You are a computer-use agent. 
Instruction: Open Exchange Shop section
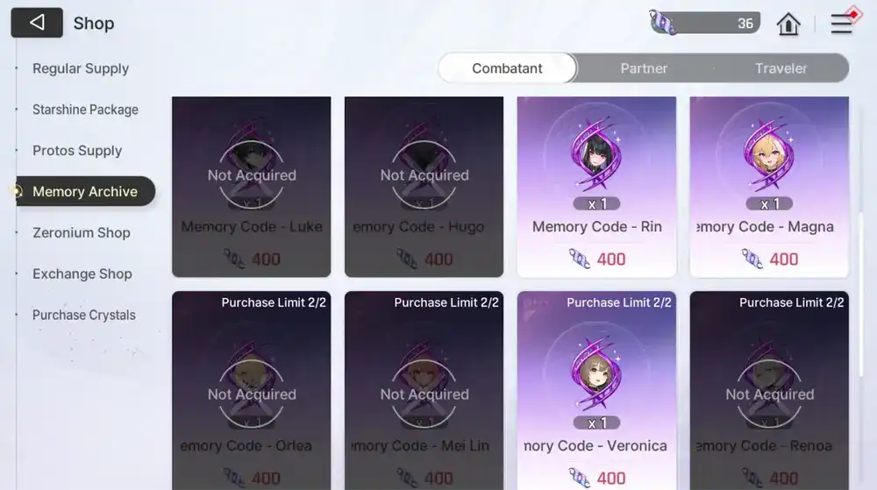pos(82,273)
